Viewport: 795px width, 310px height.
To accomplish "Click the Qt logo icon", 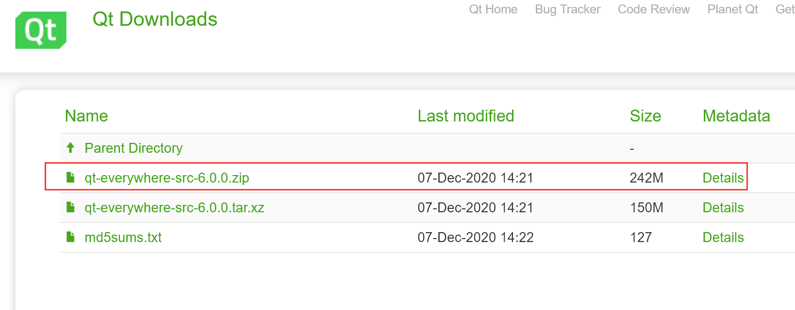I will coord(41,30).
